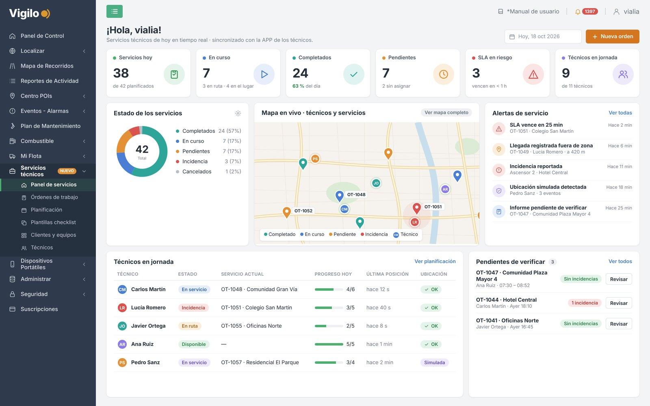Click Revisar for OT-1044 Hotel Central
This screenshot has height=406, width=650.
pyautogui.click(x=618, y=303)
